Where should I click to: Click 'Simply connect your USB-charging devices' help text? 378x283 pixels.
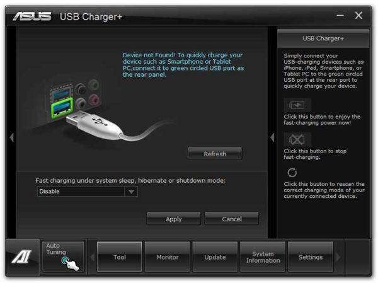point(324,71)
